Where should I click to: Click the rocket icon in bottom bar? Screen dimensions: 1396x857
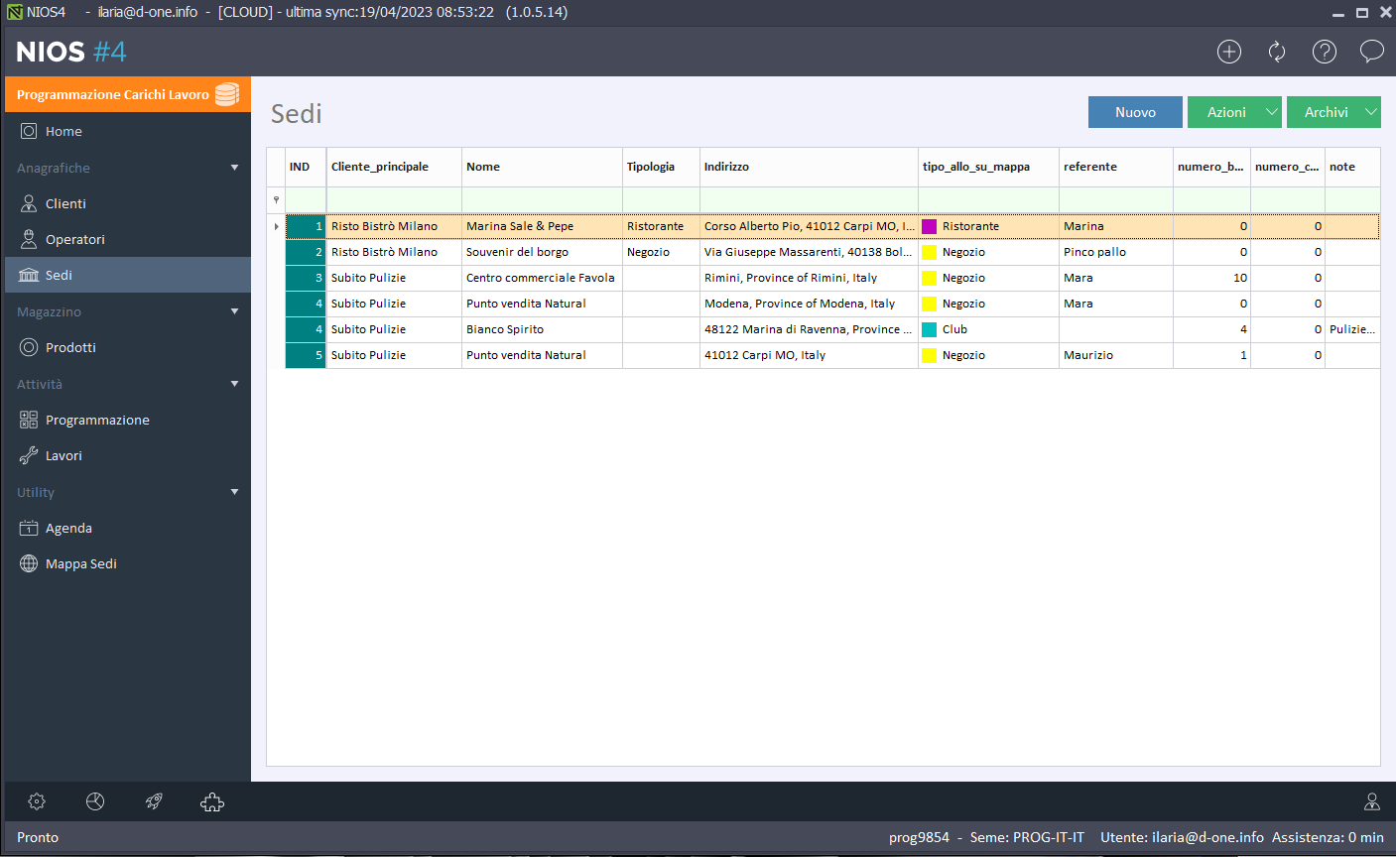[x=154, y=801]
